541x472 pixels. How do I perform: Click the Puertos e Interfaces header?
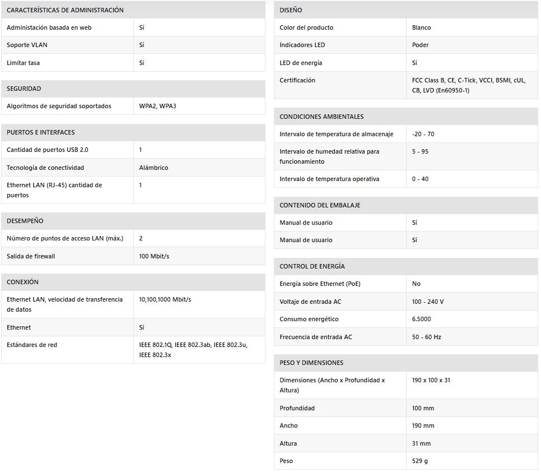[40, 132]
